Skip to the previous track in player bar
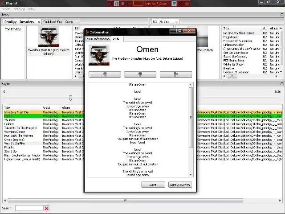 pos(110,4)
